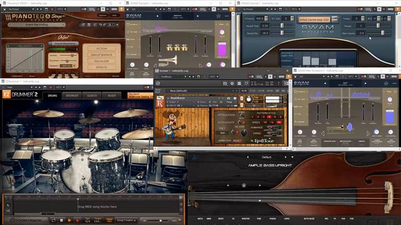Open the Kontakt settings gear
The image size is (401, 225).
click(x=232, y=83)
